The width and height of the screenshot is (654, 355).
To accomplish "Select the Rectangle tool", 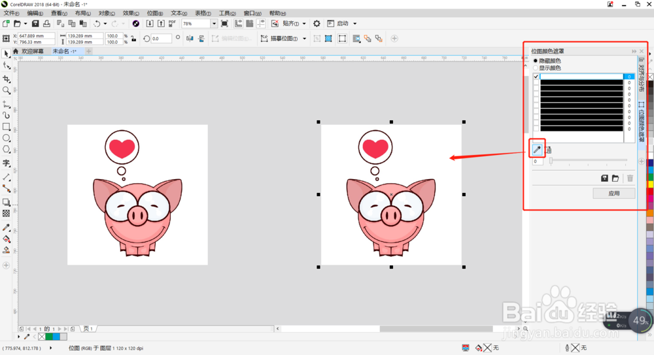I will [x=7, y=126].
